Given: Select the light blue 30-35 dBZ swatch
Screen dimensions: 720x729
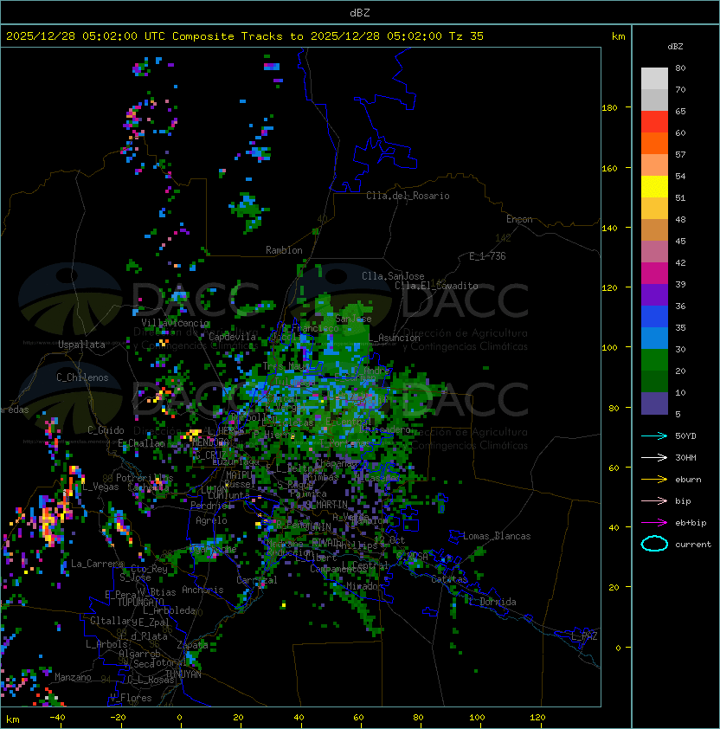Looking at the screenshot, I should click(654, 338).
